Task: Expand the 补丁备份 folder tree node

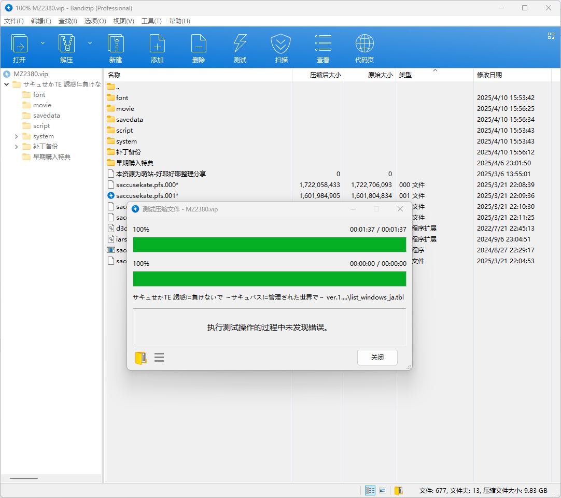Action: (x=17, y=147)
